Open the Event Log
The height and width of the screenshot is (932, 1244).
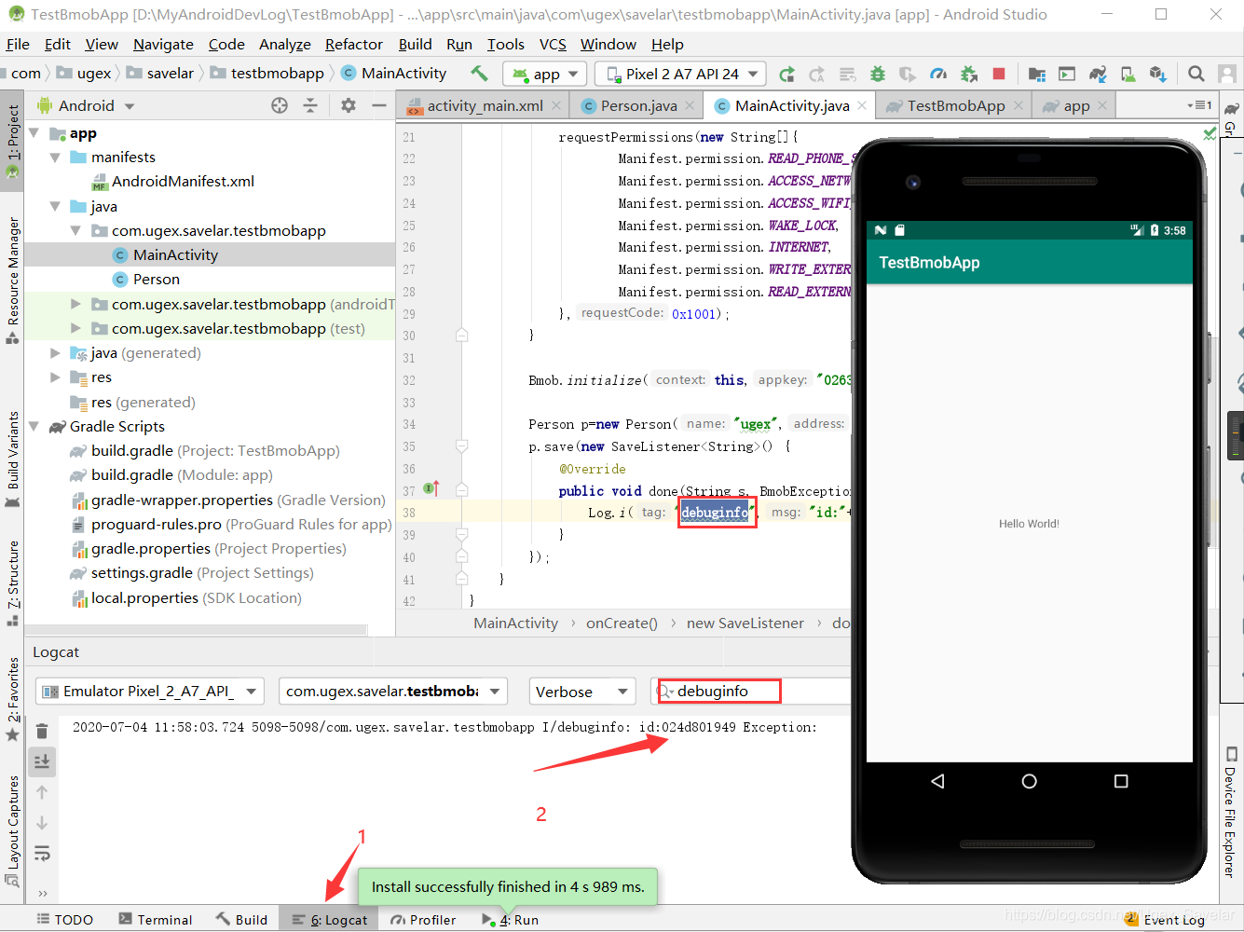click(1165, 919)
